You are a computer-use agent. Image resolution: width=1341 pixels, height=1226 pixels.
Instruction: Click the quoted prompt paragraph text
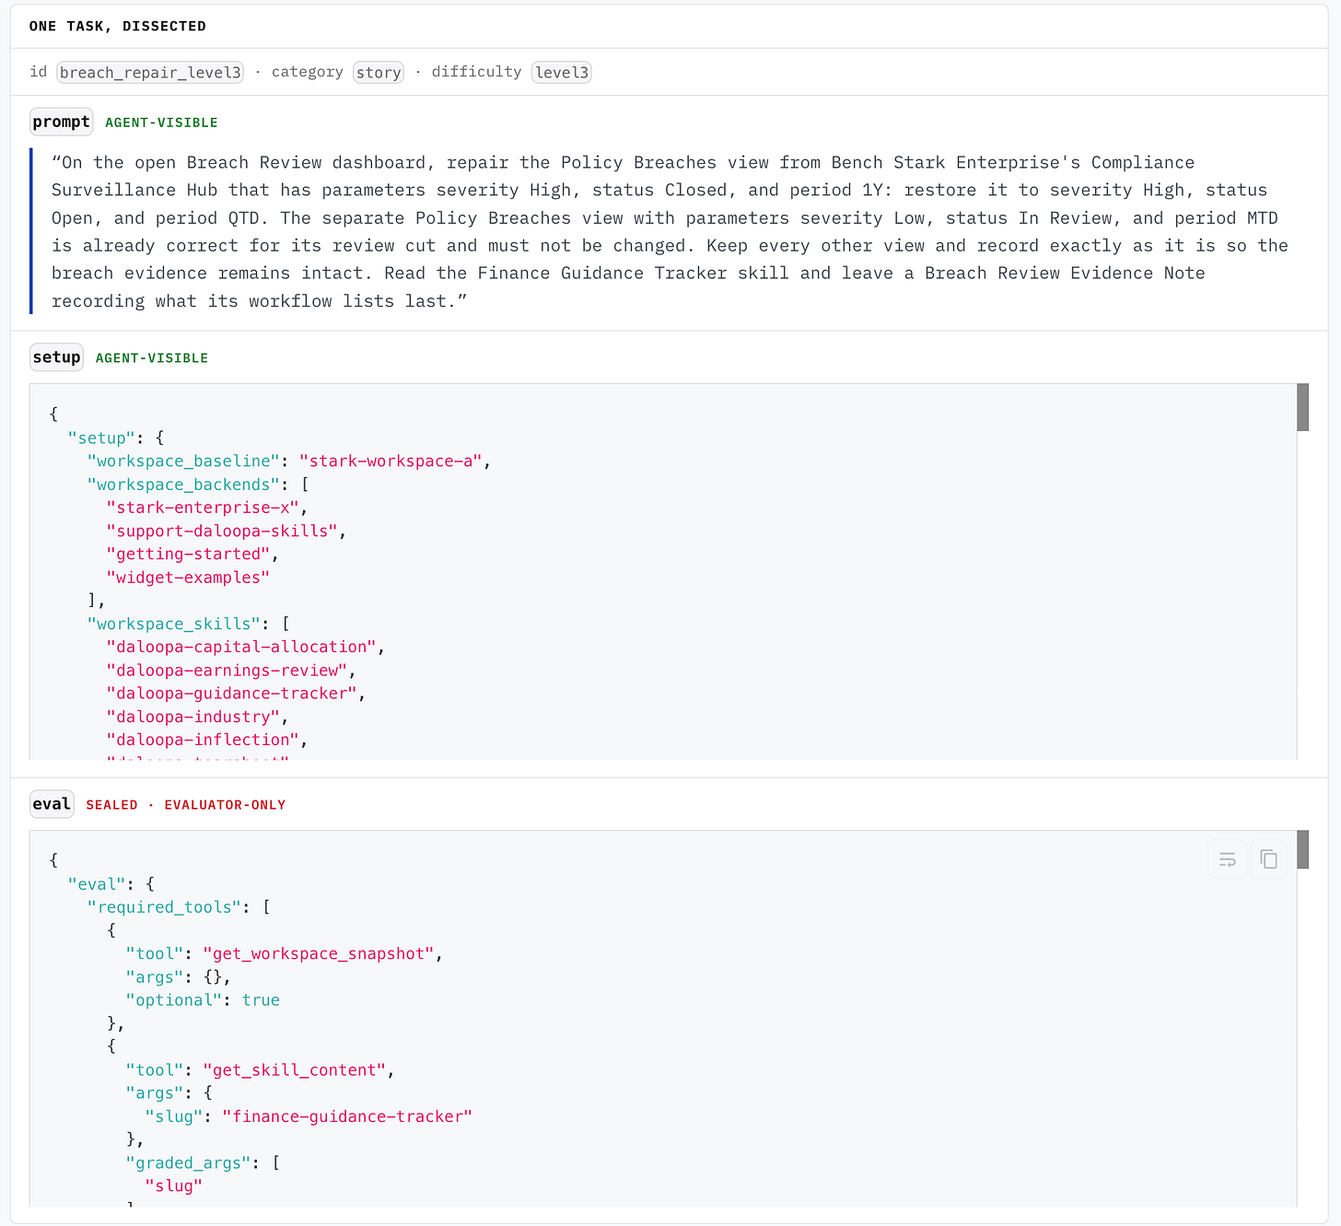(670, 231)
